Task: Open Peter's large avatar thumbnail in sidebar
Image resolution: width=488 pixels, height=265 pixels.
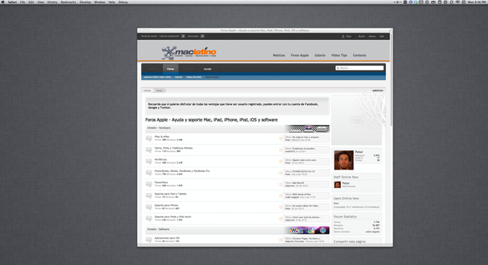Action: [x=344, y=160]
